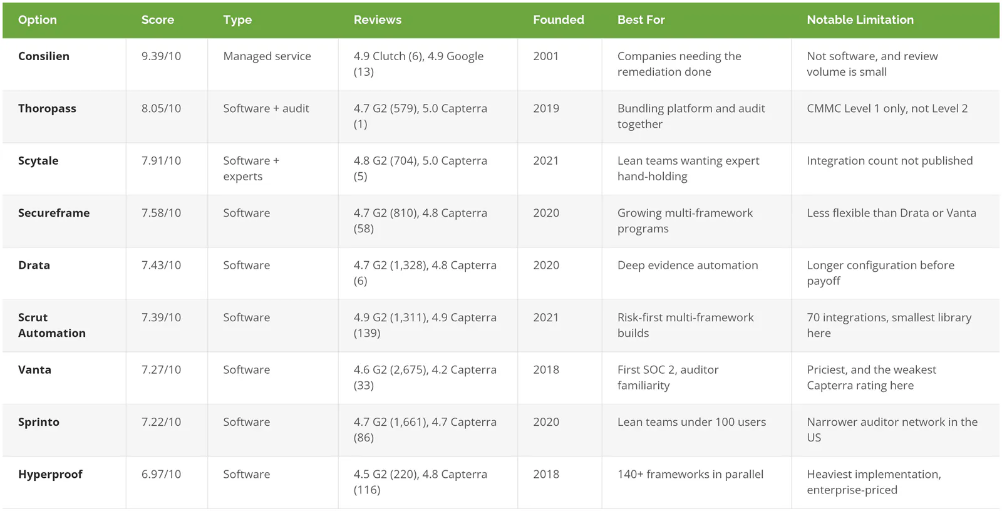1002x511 pixels.
Task: Click the 4.5 G2 (220) reviews cell
Action: [x=420, y=482]
